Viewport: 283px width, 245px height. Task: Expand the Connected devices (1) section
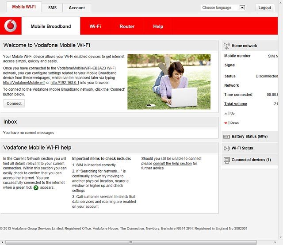[x=249, y=160]
